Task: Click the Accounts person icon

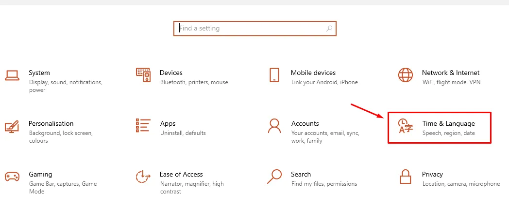Action: 274,126
